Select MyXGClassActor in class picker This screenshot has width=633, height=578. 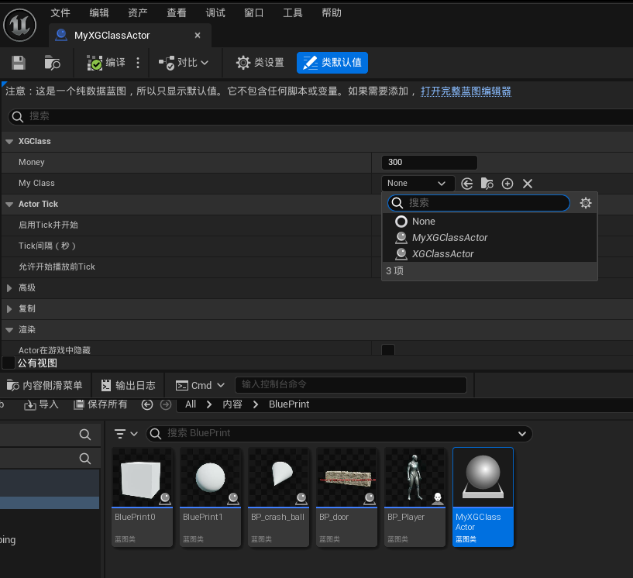[x=490, y=238]
